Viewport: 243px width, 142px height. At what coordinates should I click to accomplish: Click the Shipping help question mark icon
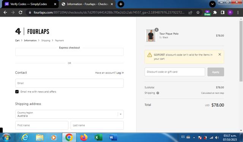(158, 93)
